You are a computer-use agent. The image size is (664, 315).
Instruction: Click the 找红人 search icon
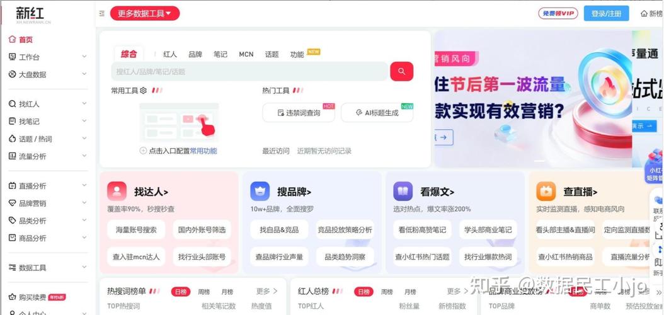pyautogui.click(x=12, y=104)
